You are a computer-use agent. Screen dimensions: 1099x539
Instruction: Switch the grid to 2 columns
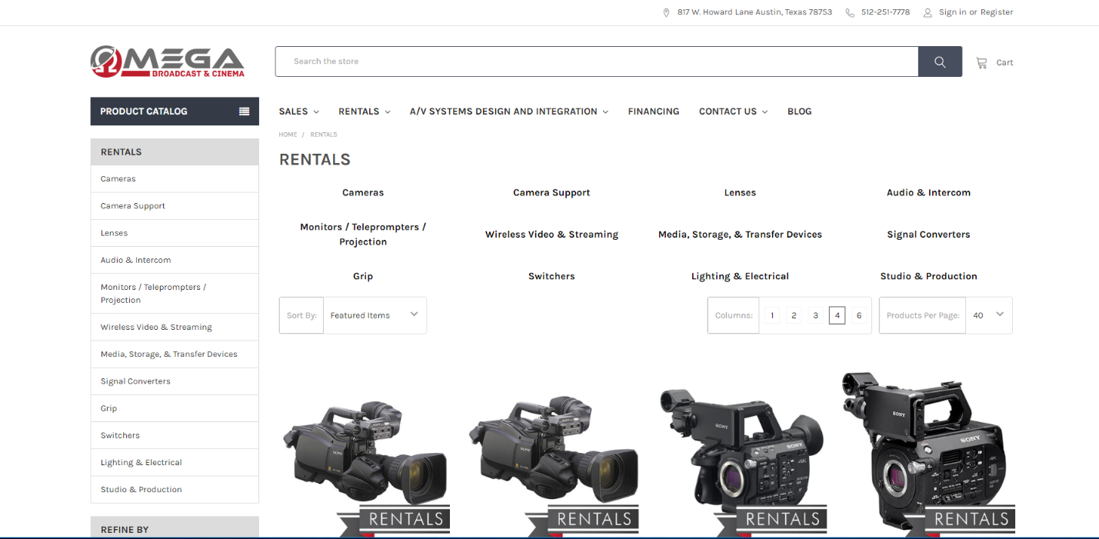coord(793,315)
